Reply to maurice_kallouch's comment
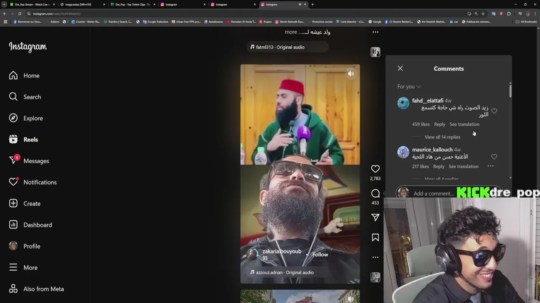 [438, 167]
